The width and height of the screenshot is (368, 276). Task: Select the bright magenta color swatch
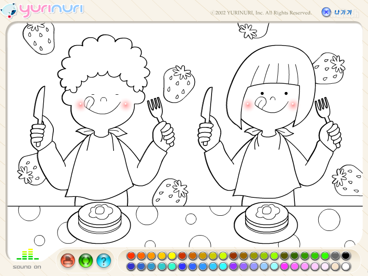coord(284,266)
